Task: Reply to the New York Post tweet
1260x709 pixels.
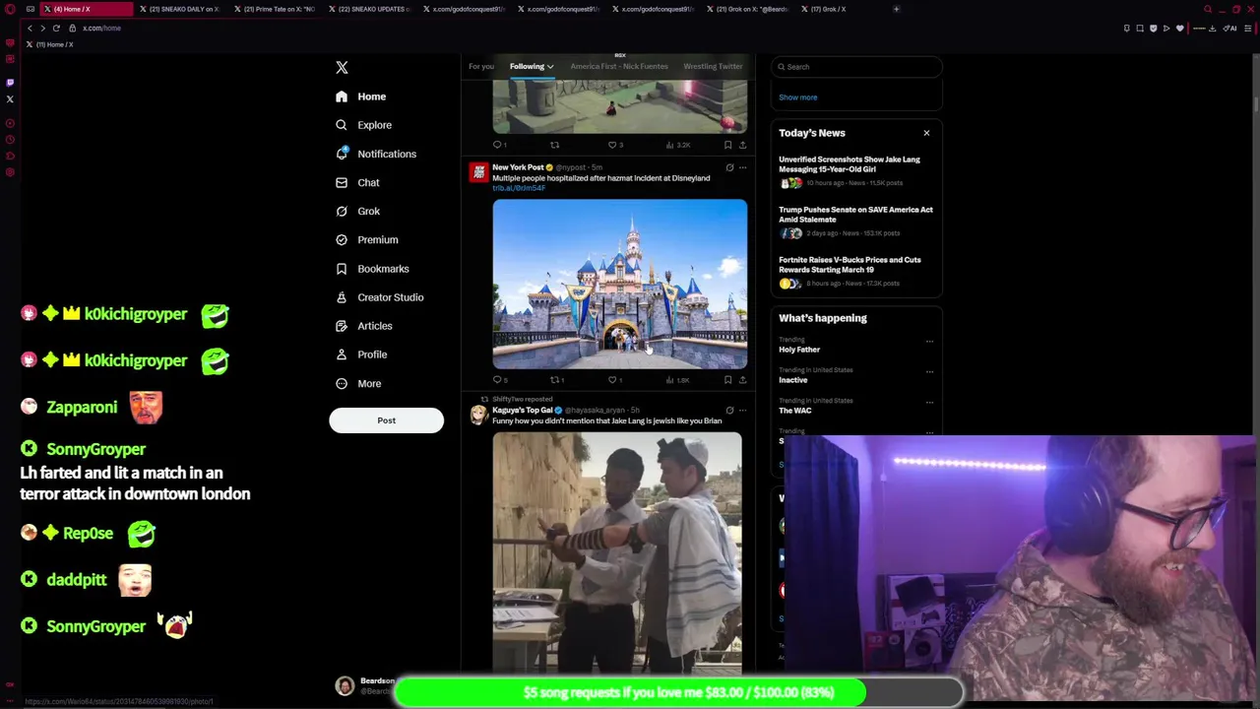Action: (501, 380)
